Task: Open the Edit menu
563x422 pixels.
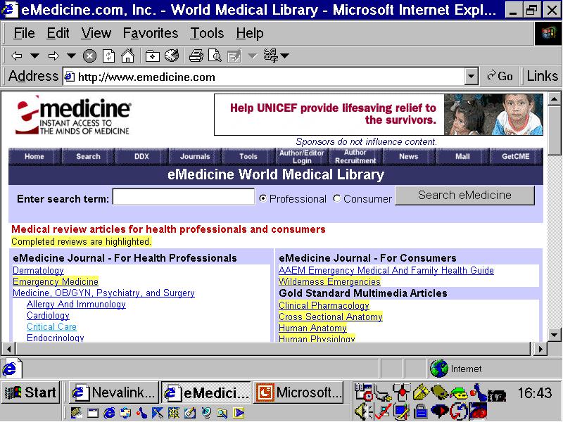Action: coord(58,33)
